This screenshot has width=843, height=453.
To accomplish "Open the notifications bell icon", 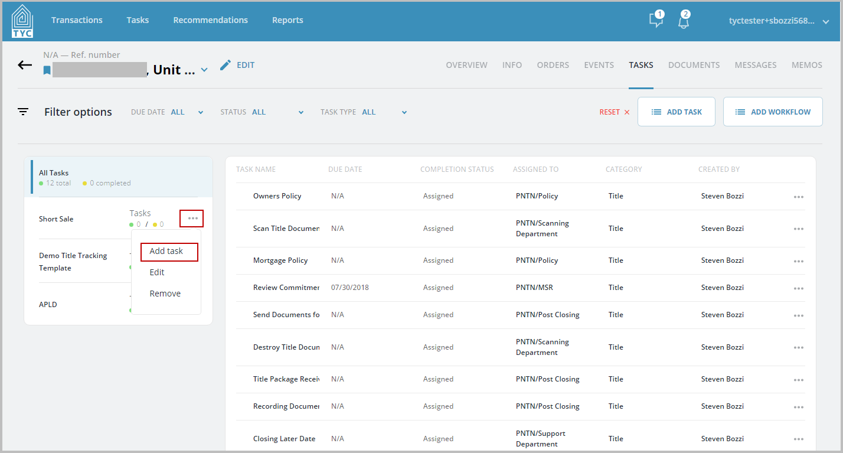I will (x=684, y=20).
